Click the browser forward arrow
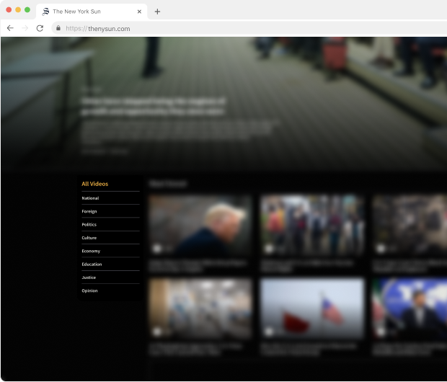 25,28
